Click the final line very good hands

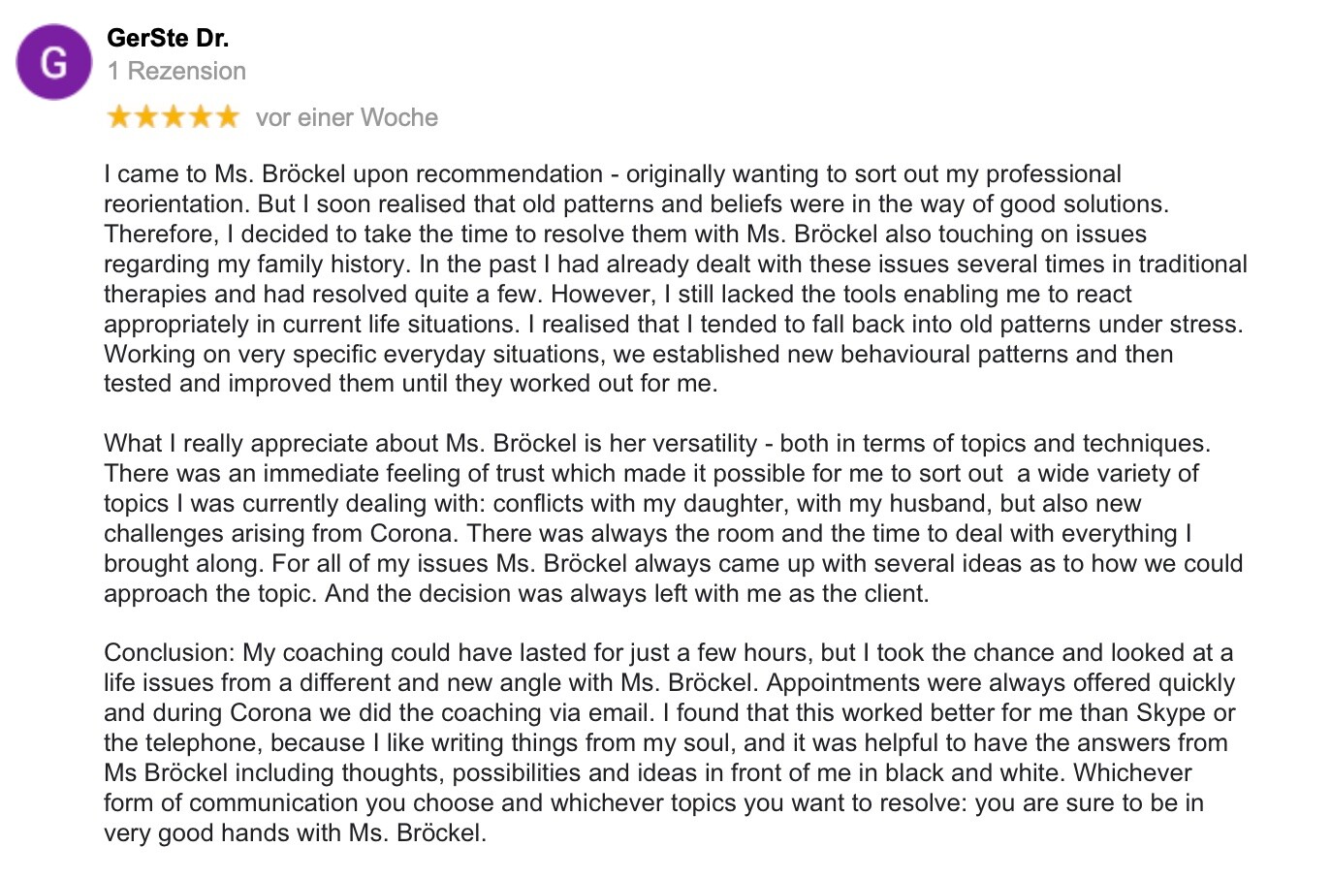(295, 832)
